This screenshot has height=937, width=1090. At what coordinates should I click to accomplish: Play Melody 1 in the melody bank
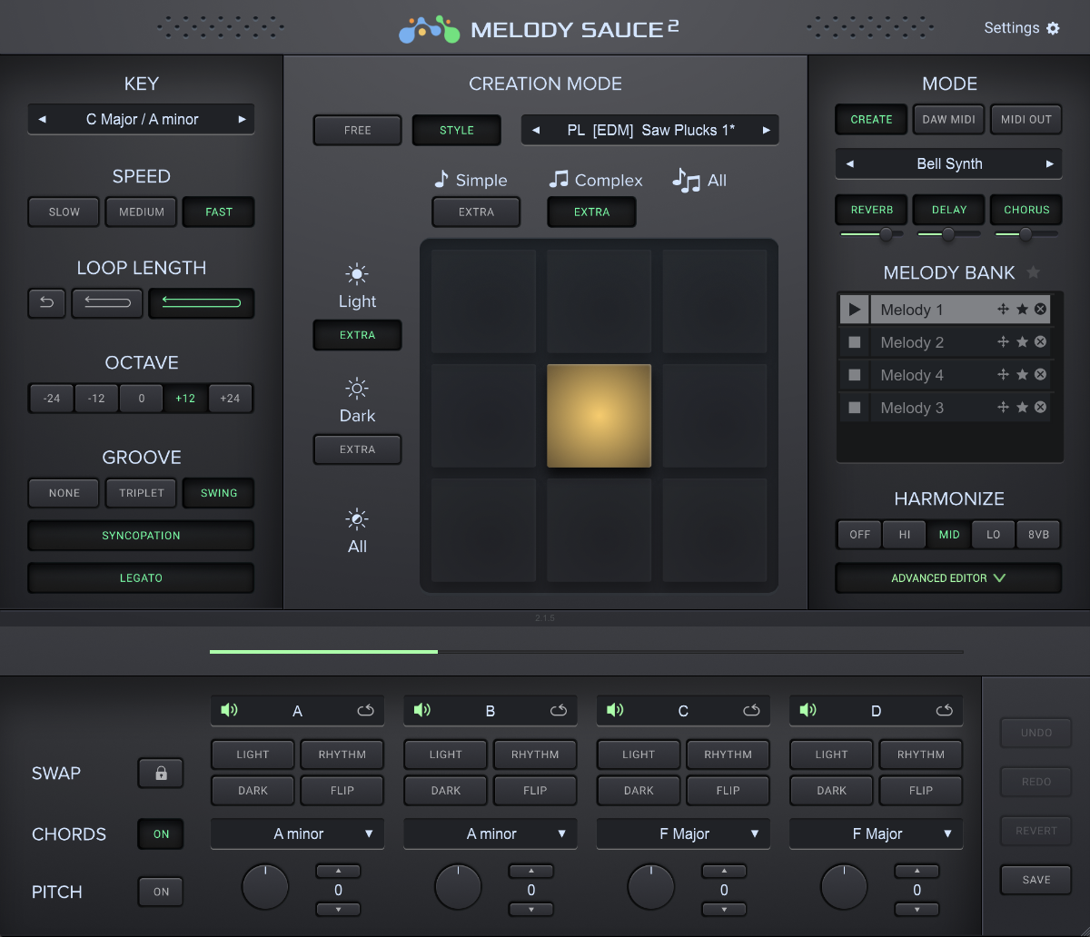tap(854, 310)
